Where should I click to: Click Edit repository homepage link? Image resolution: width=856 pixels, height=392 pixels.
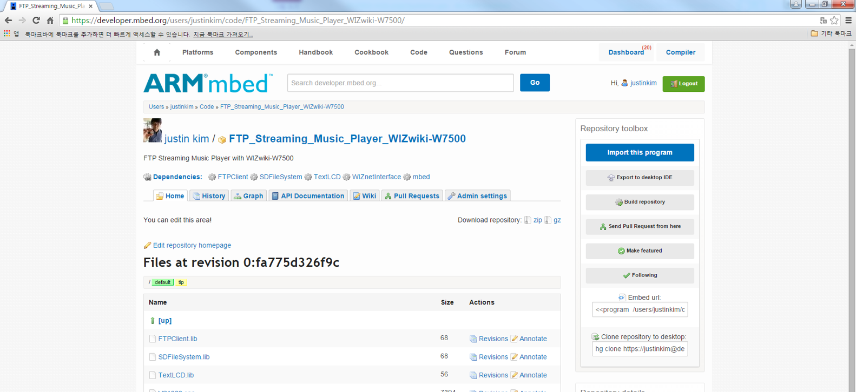(x=192, y=245)
